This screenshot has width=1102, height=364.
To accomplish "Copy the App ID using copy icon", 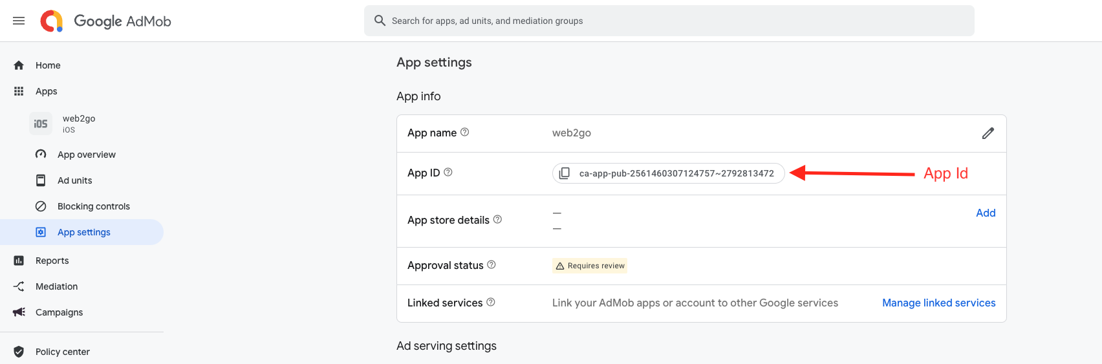I will tap(565, 173).
